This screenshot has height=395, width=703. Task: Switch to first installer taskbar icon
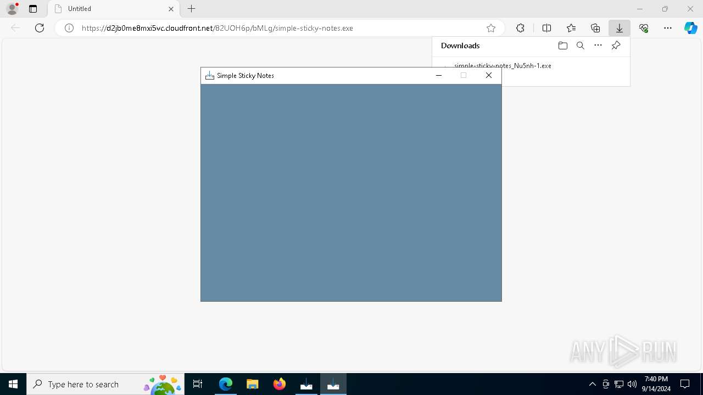click(x=306, y=384)
